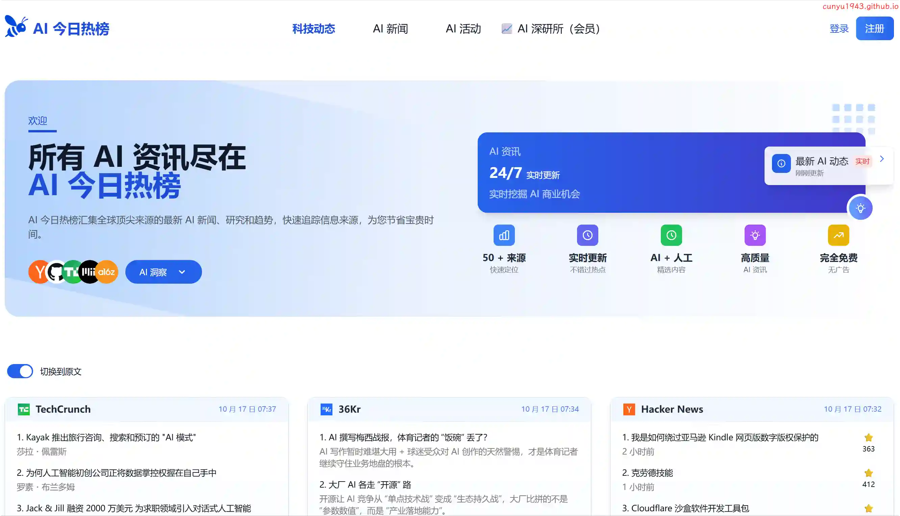The image size is (900, 516).
Task: Open Kayak AI 模式 article headline
Action: coord(106,437)
